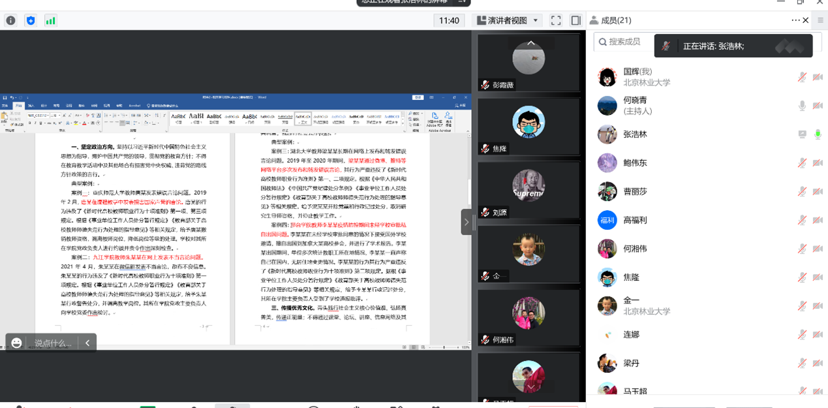Open the emoji picker in the chat bar
This screenshot has height=408, width=828.
tap(17, 343)
